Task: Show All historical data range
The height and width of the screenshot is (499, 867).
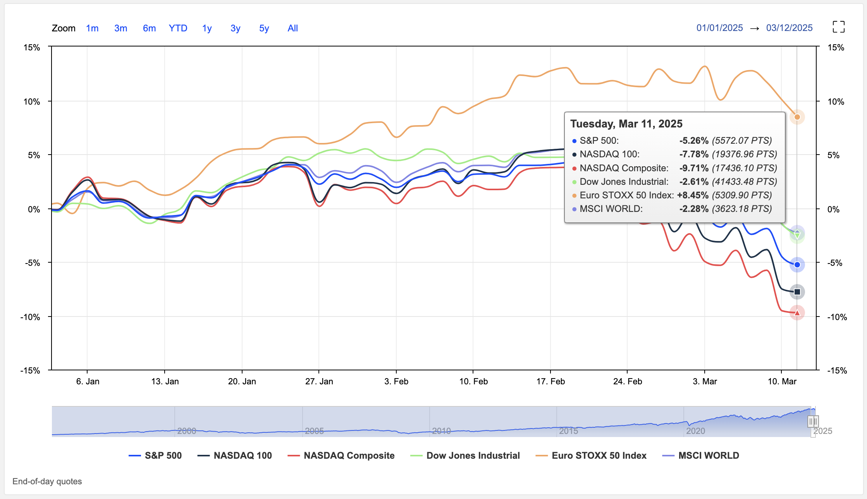Action: click(x=293, y=28)
